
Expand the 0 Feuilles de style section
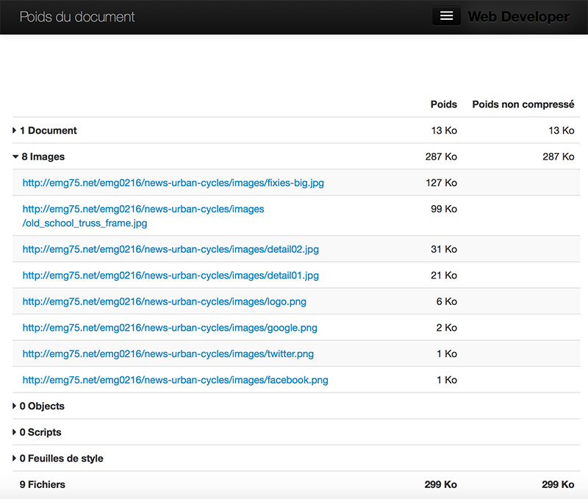click(x=58, y=459)
